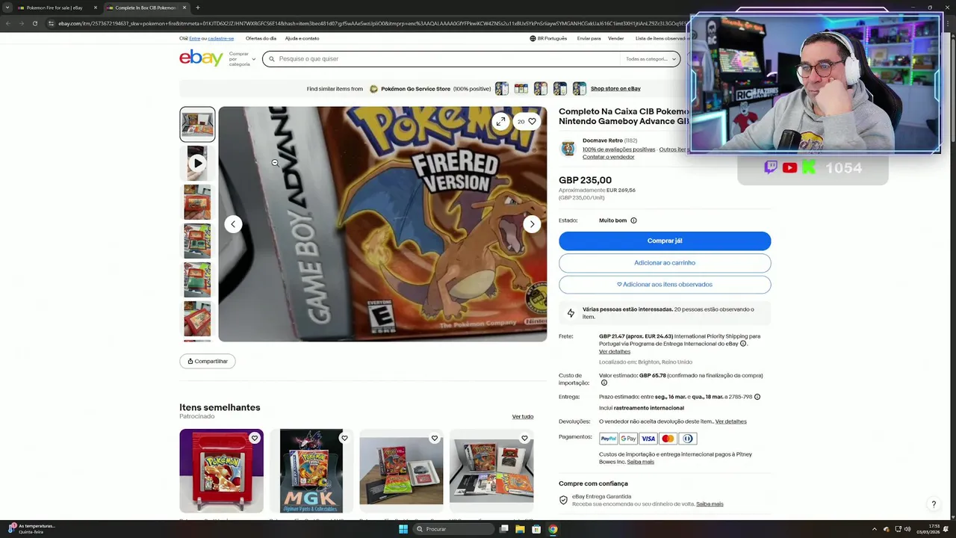Screen dimensions: 956x538
Task: Open Chrome from the taskbar
Action: click(553, 529)
